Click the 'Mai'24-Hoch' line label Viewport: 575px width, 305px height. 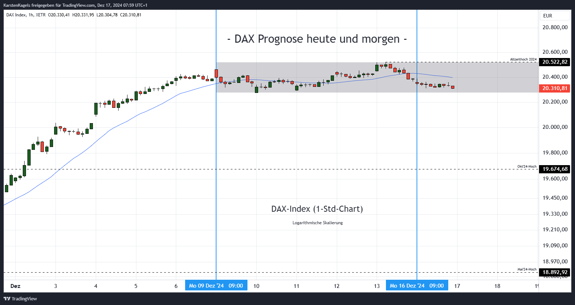click(x=527, y=269)
